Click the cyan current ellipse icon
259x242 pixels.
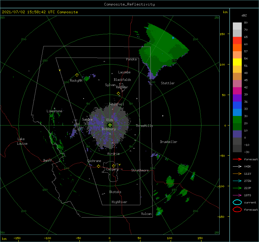[237, 202]
